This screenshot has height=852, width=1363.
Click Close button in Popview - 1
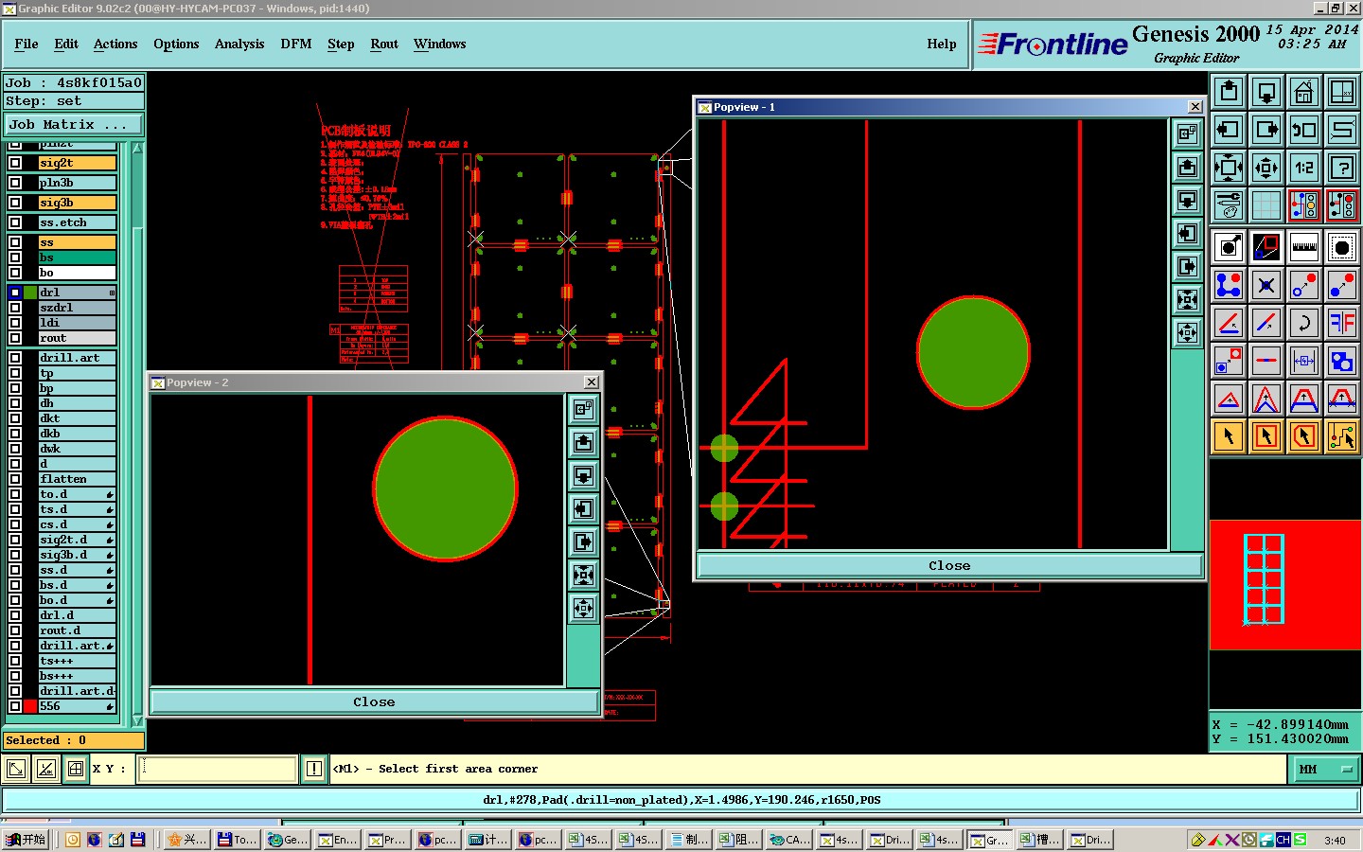click(949, 566)
